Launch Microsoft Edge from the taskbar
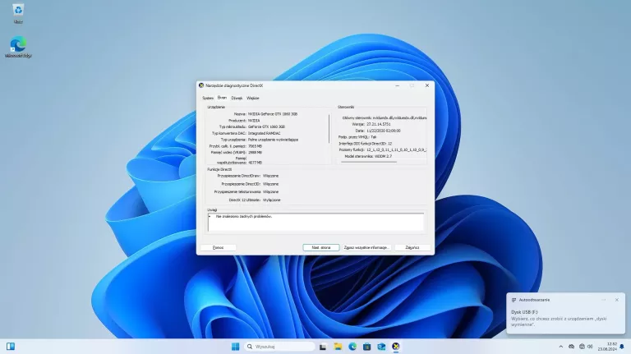 click(x=352, y=347)
